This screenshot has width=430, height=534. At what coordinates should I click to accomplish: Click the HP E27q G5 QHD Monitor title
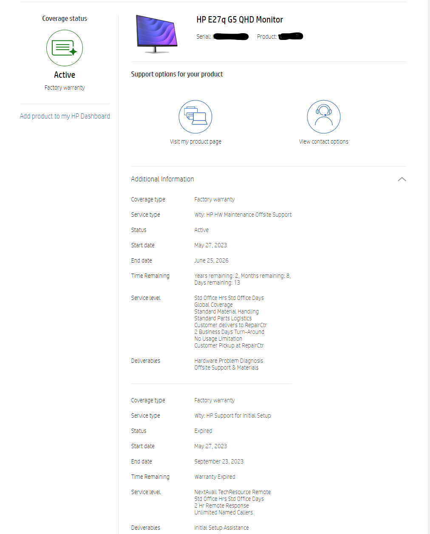tap(240, 20)
